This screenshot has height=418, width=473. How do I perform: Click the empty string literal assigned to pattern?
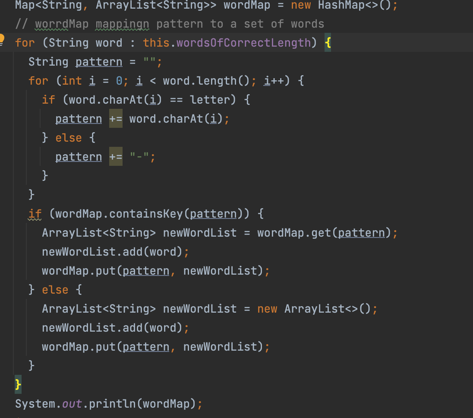149,62
